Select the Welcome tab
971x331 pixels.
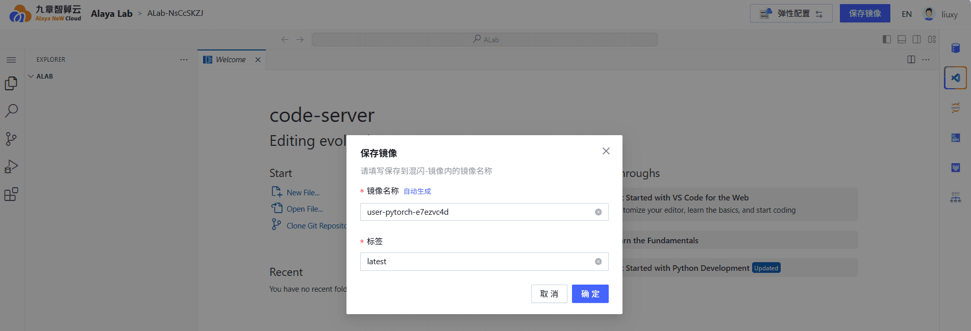click(x=231, y=60)
